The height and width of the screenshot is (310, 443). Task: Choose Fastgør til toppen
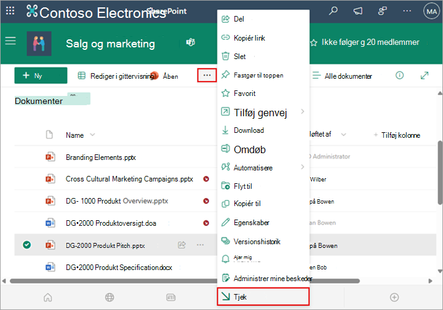[x=263, y=75]
